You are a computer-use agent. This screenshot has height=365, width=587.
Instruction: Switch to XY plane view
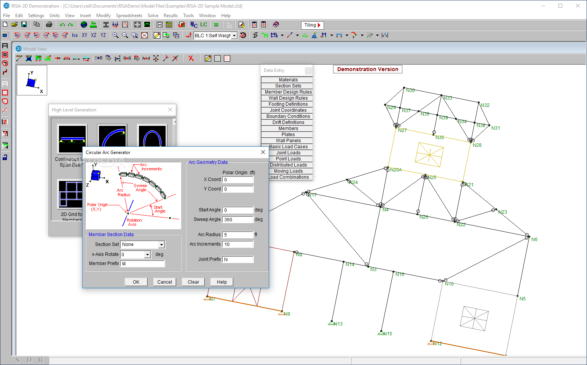(84, 35)
